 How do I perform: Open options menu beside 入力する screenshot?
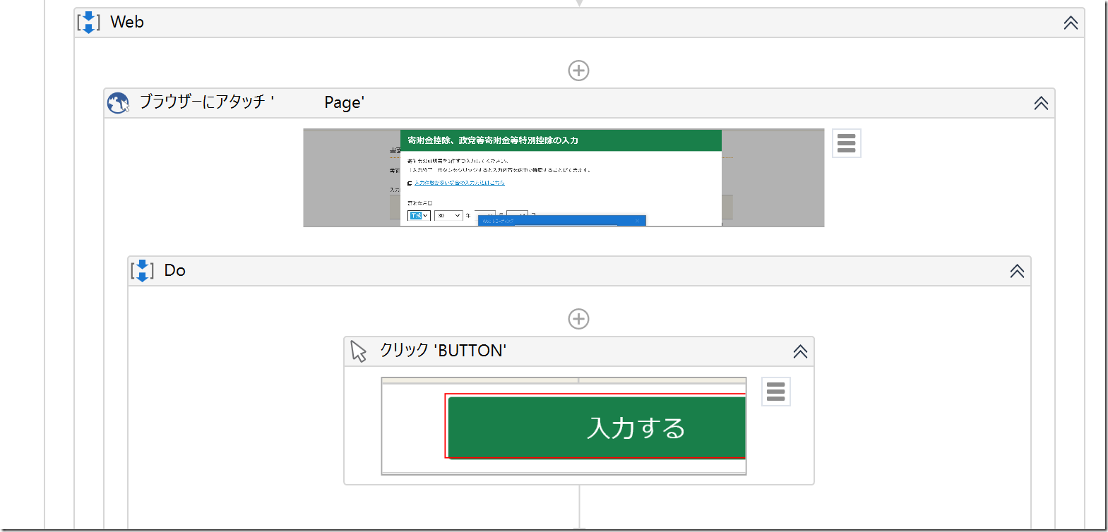click(775, 392)
